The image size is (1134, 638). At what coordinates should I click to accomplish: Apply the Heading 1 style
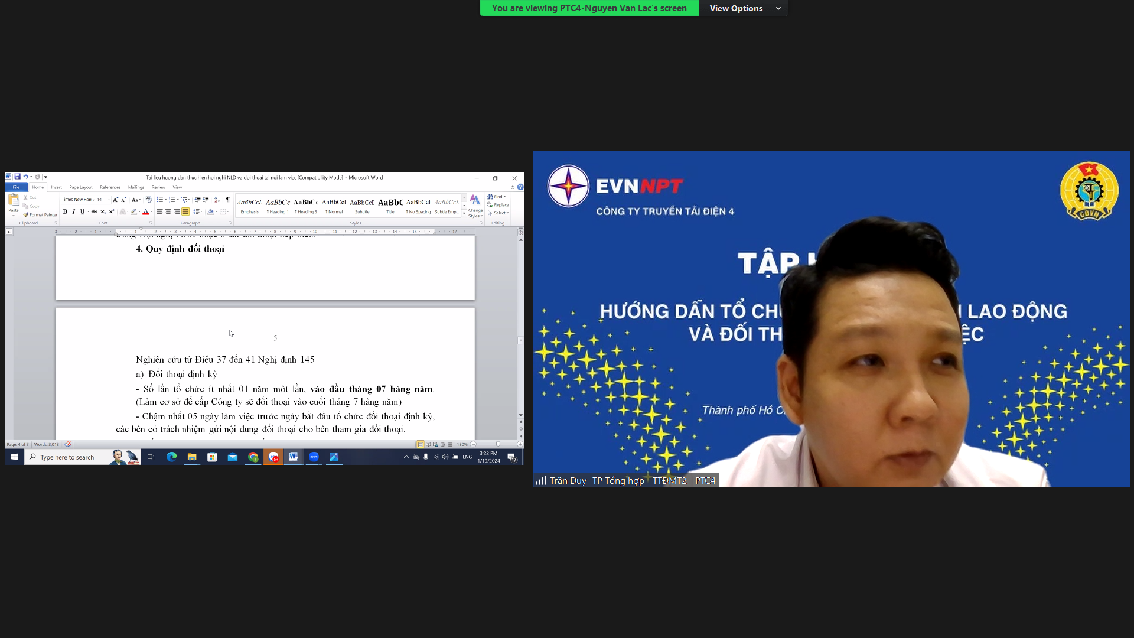(x=278, y=205)
